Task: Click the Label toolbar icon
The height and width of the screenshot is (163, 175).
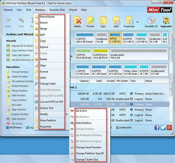Action: 116,20
